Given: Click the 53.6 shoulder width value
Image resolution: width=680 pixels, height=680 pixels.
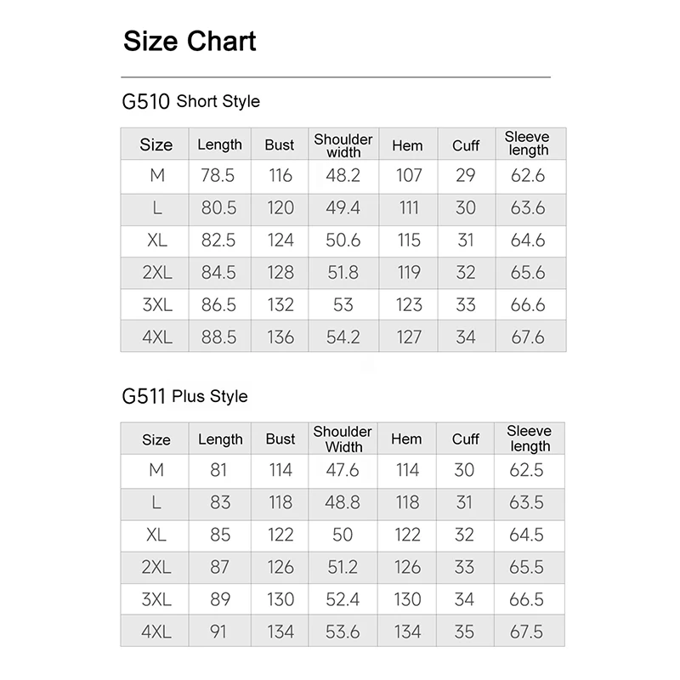Looking at the screenshot, I should pyautogui.click(x=343, y=632).
